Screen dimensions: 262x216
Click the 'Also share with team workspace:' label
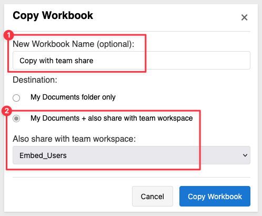pos(74,139)
